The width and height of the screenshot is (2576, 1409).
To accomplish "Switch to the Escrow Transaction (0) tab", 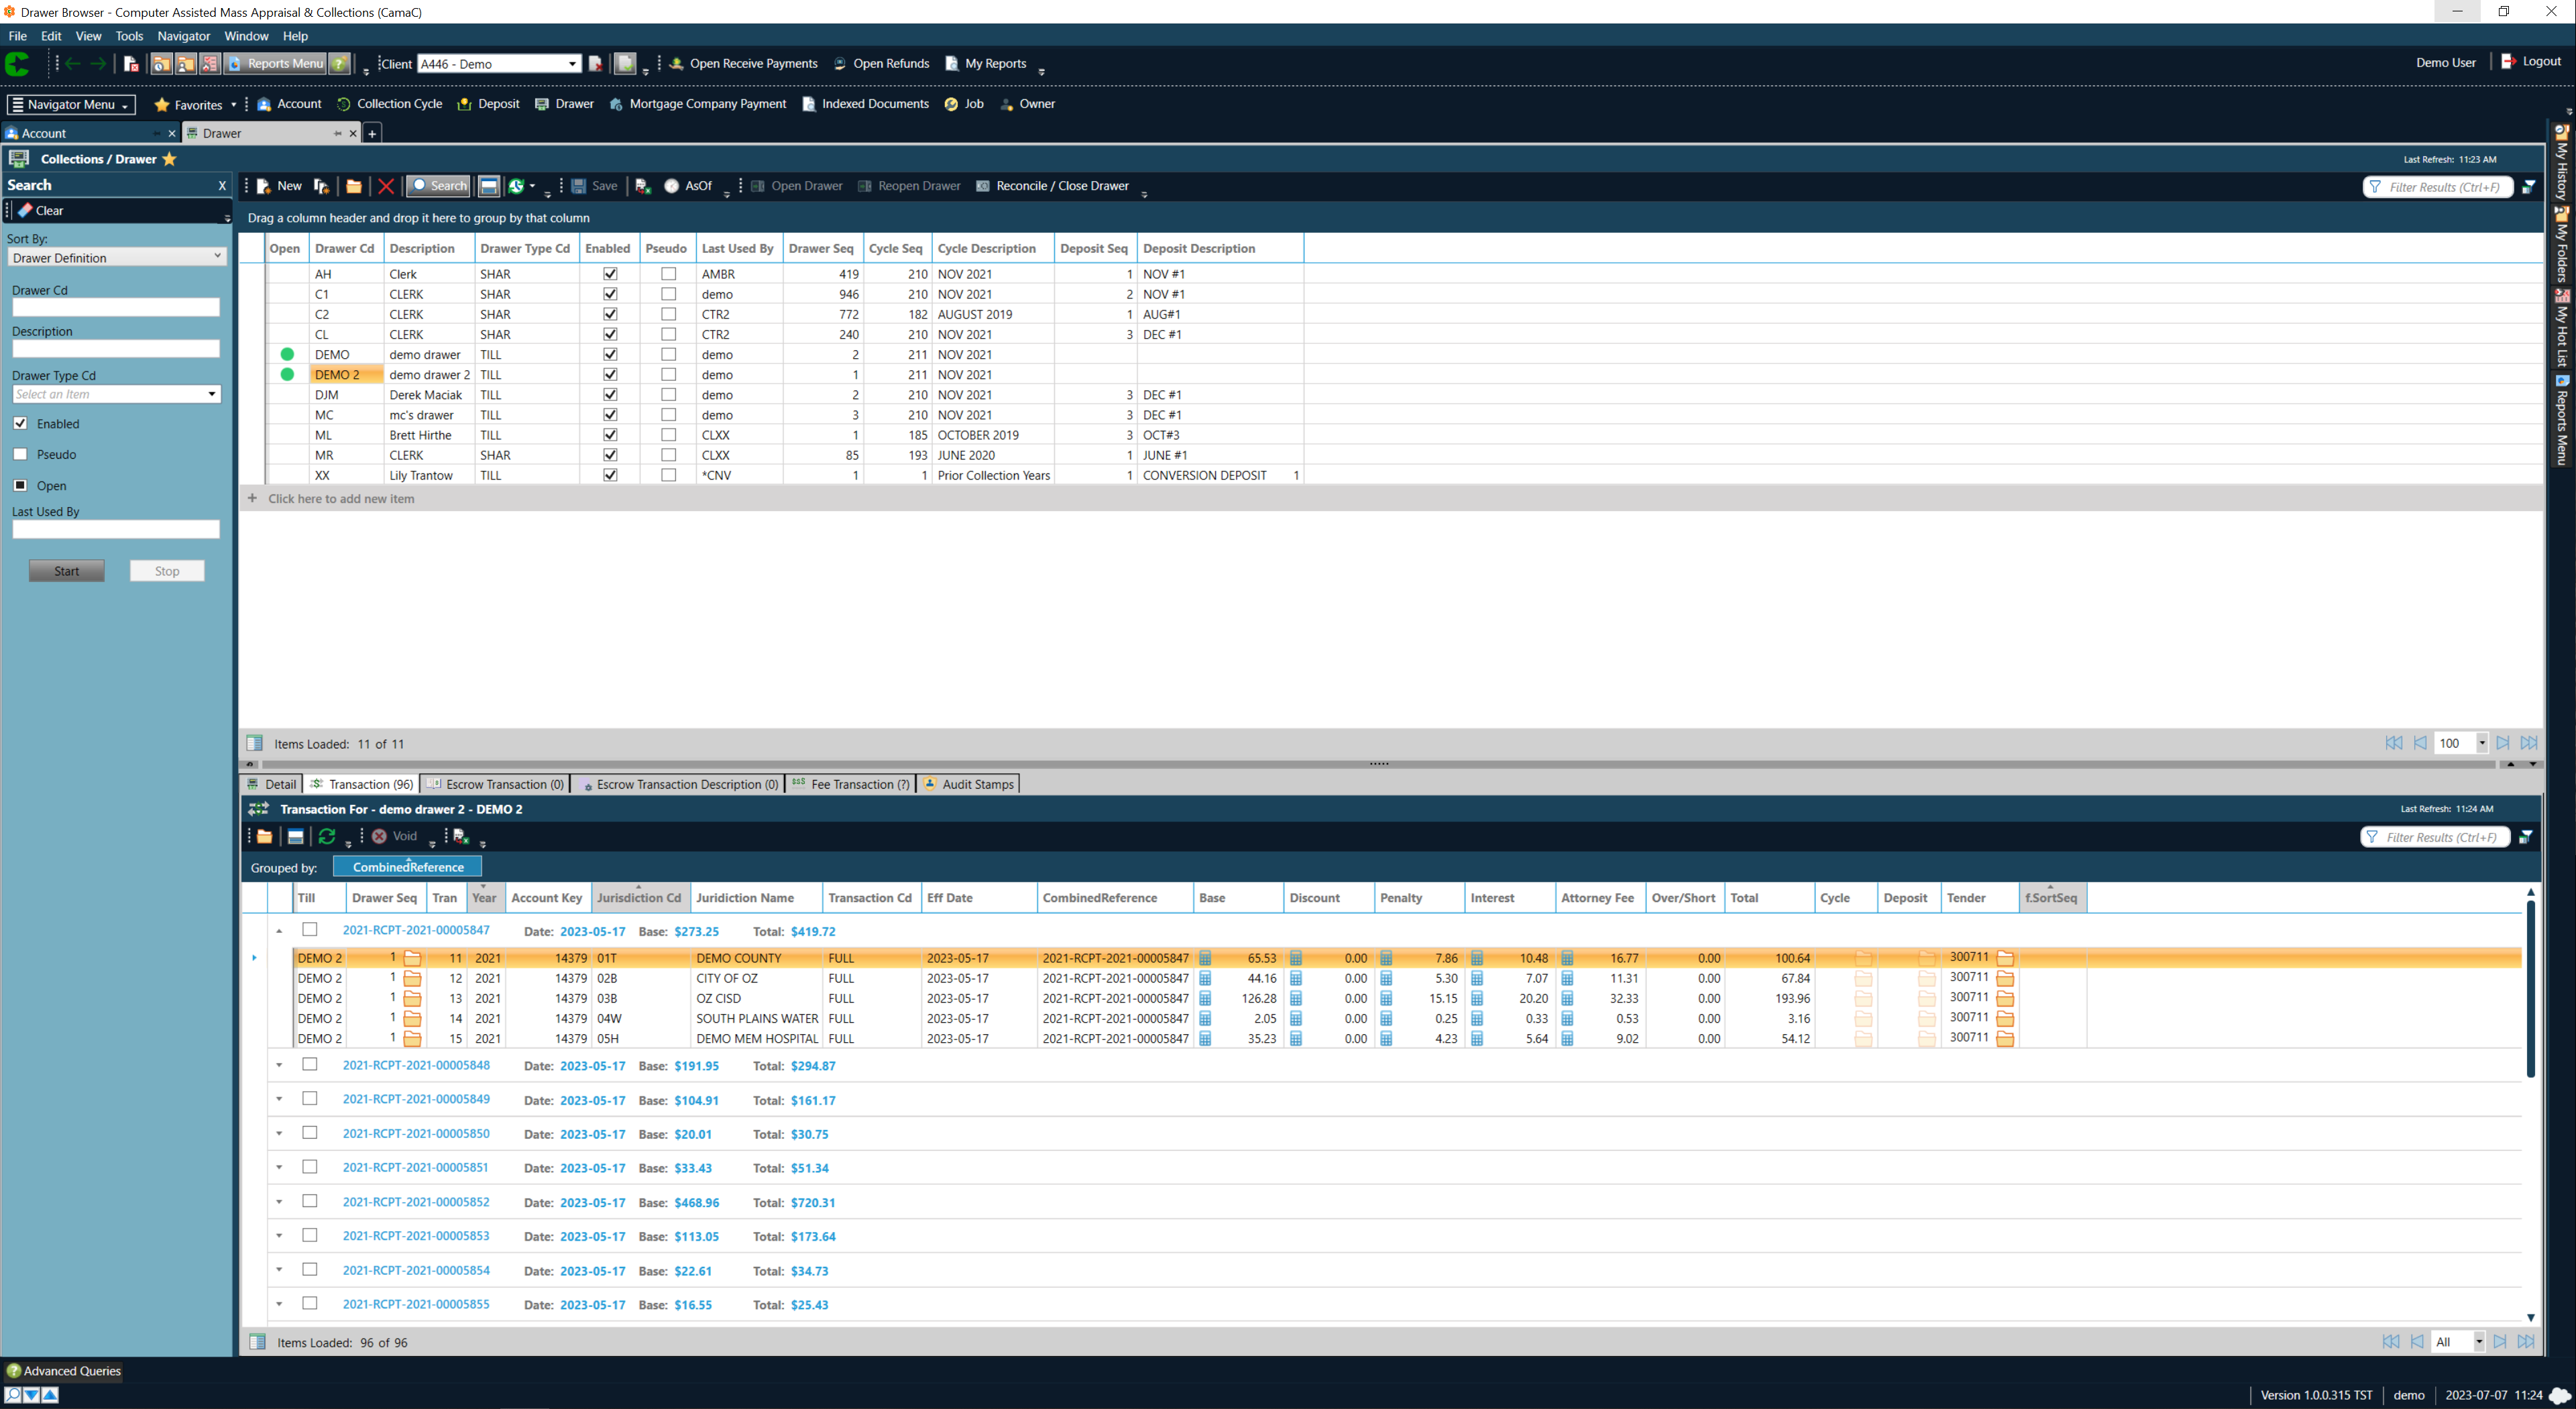I will [x=495, y=784].
